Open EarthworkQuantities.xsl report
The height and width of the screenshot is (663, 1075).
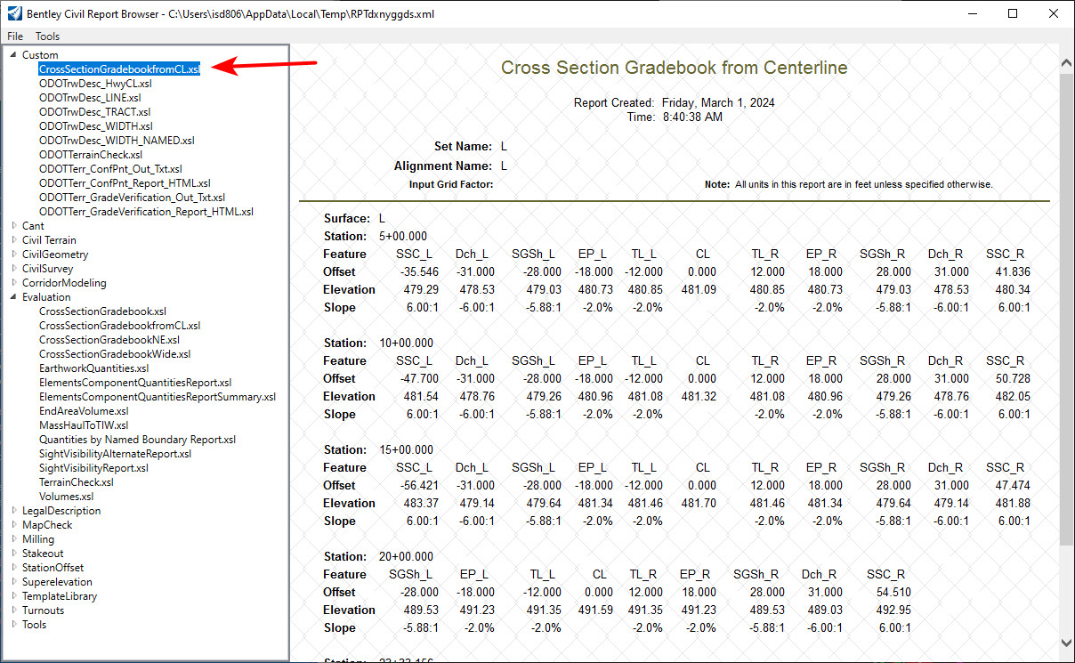tap(93, 368)
